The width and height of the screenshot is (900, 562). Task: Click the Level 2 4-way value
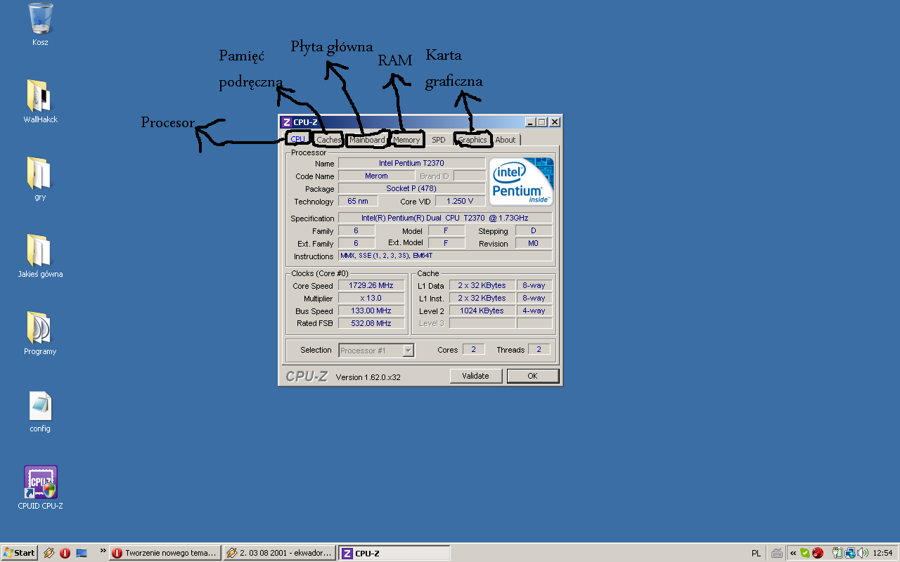click(x=534, y=311)
